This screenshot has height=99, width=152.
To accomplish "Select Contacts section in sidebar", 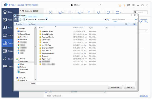I will click(x=7, y=43).
